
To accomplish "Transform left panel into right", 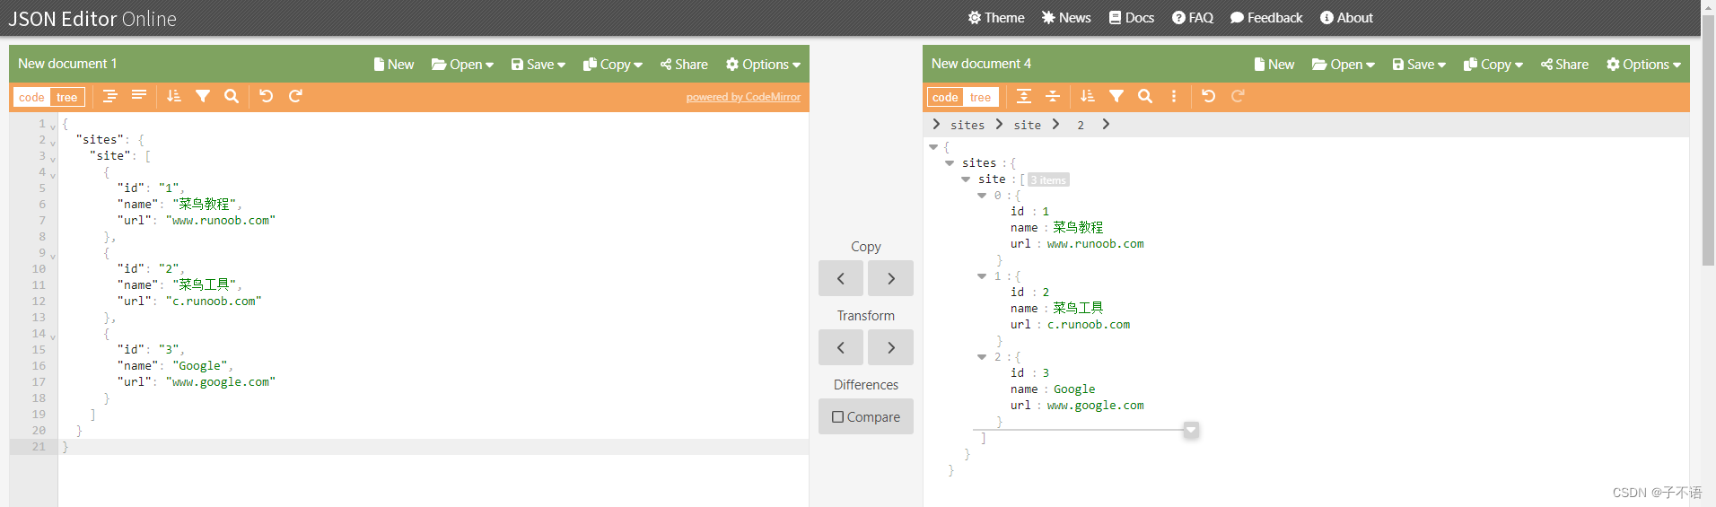I will 891,347.
